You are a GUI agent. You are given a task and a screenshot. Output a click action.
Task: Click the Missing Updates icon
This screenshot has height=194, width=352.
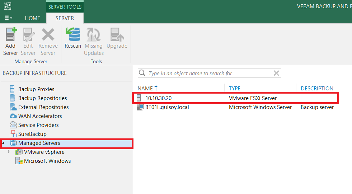(94, 35)
